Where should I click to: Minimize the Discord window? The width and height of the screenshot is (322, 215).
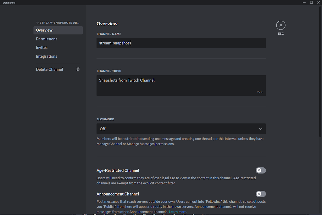coord(304,3)
